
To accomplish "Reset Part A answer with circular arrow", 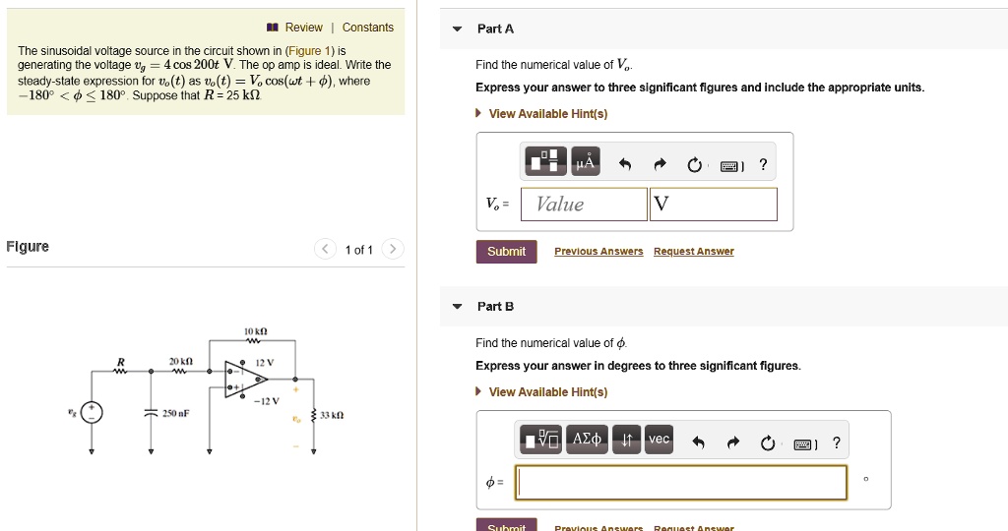I will click(x=694, y=165).
